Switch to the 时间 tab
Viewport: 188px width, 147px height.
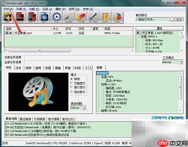pyautogui.click(x=77, y=68)
